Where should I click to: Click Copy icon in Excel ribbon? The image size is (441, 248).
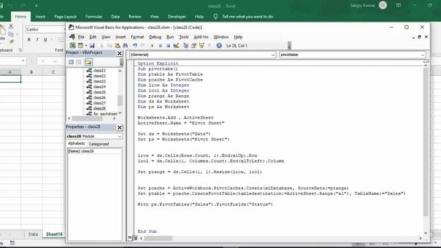click(x=11, y=34)
